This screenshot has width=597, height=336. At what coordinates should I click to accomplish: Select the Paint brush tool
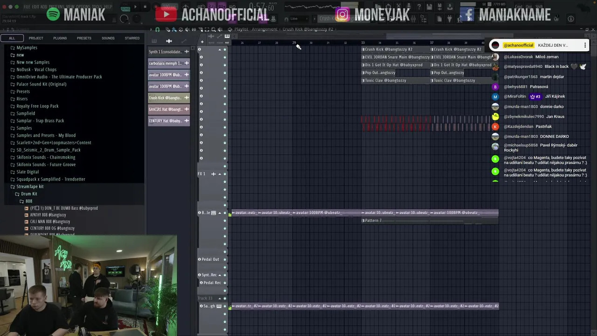click(174, 29)
